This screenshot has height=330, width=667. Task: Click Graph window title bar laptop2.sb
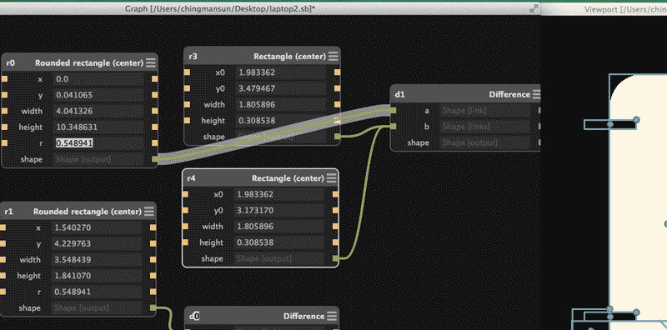coord(220,8)
